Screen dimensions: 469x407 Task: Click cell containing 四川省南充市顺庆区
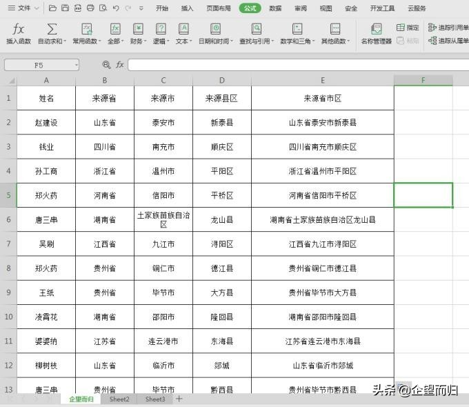click(323, 147)
